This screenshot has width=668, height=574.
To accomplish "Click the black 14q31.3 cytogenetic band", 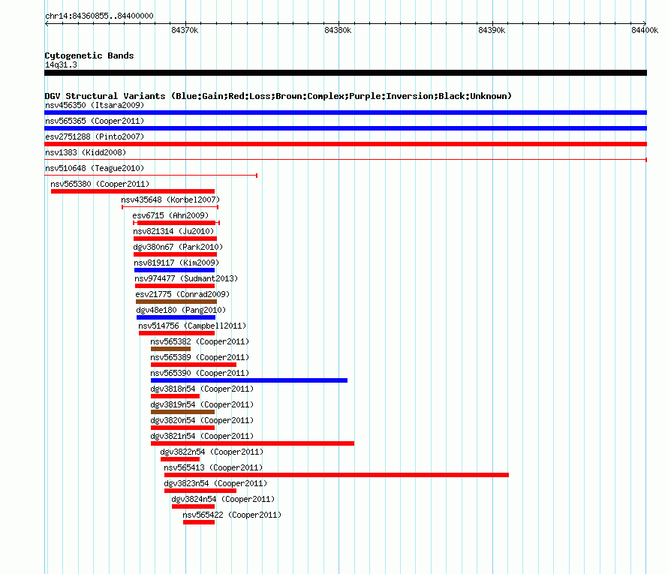I will coord(345,73).
